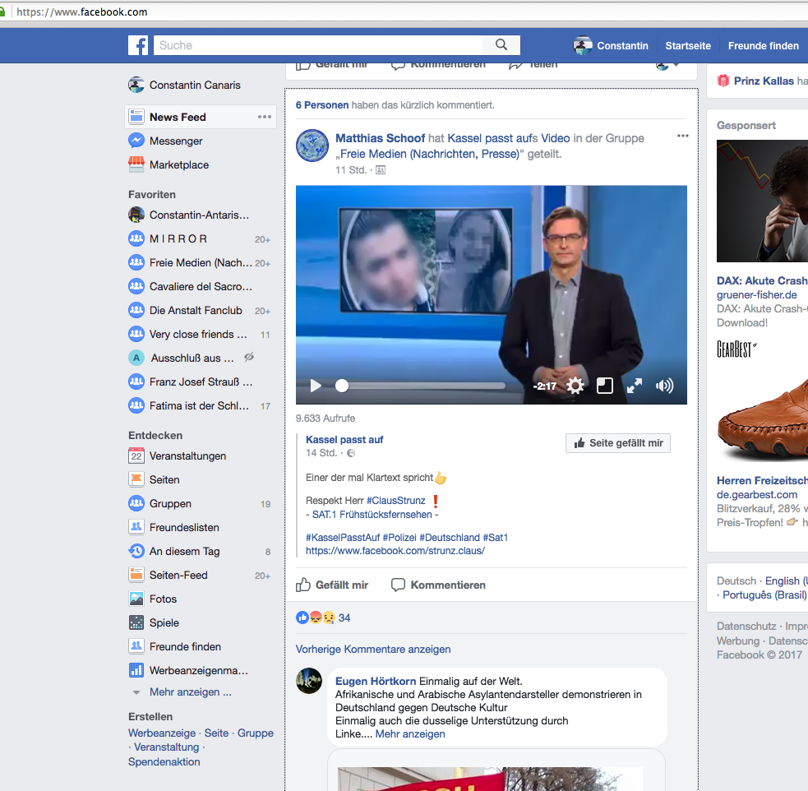Open the reactions summary showing 34
Viewport: 808px width, 791px height.
tap(323, 618)
